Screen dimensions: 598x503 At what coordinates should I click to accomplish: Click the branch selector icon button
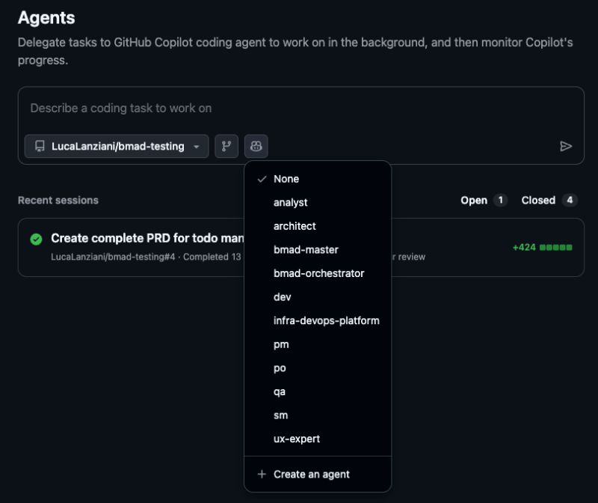(226, 146)
